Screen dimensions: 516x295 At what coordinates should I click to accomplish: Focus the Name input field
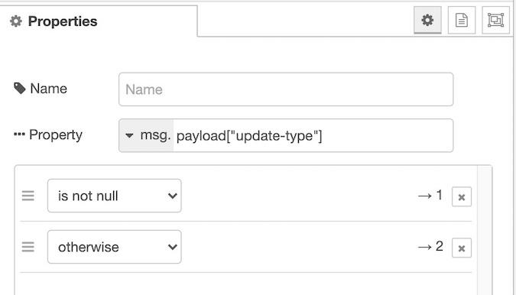click(x=286, y=89)
